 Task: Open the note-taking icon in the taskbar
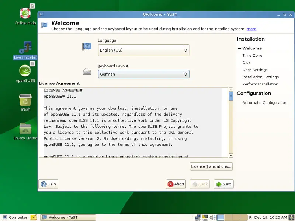[34, 217]
